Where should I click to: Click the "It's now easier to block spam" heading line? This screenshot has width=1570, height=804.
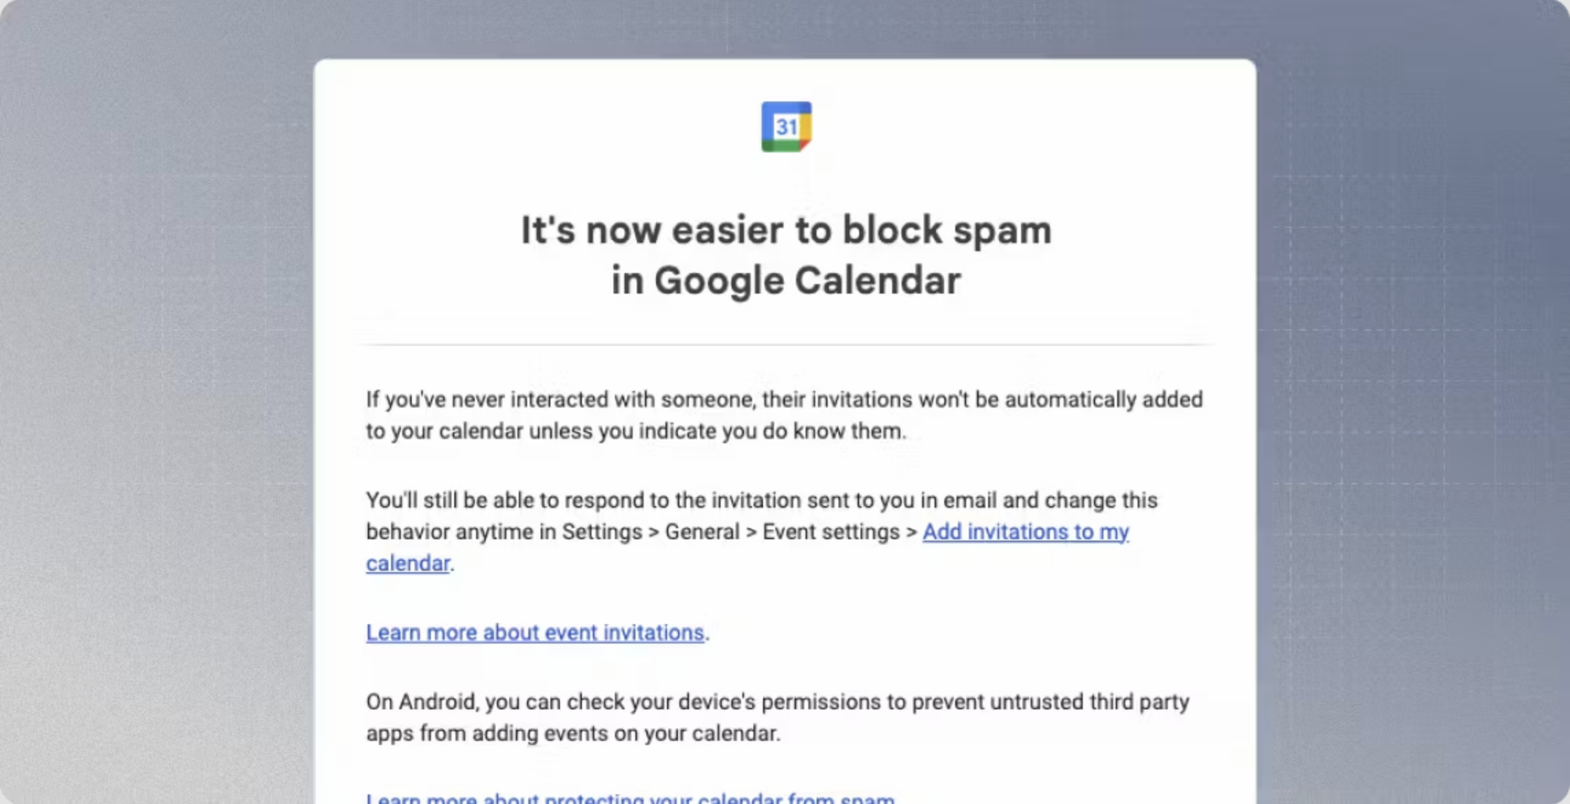pyautogui.click(x=786, y=230)
